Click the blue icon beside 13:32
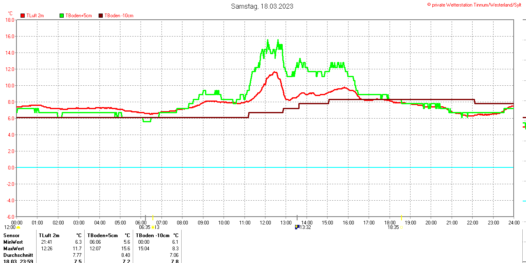The width and height of the screenshot is (526, 263). pyautogui.click(x=297, y=227)
